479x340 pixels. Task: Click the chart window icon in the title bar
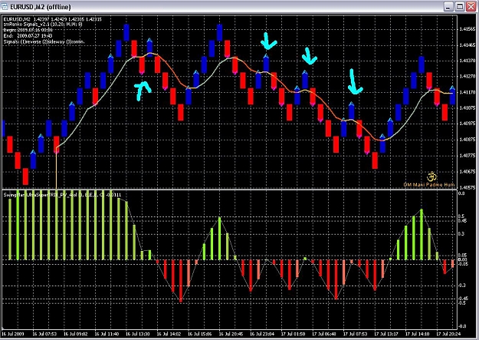tap(5, 6)
